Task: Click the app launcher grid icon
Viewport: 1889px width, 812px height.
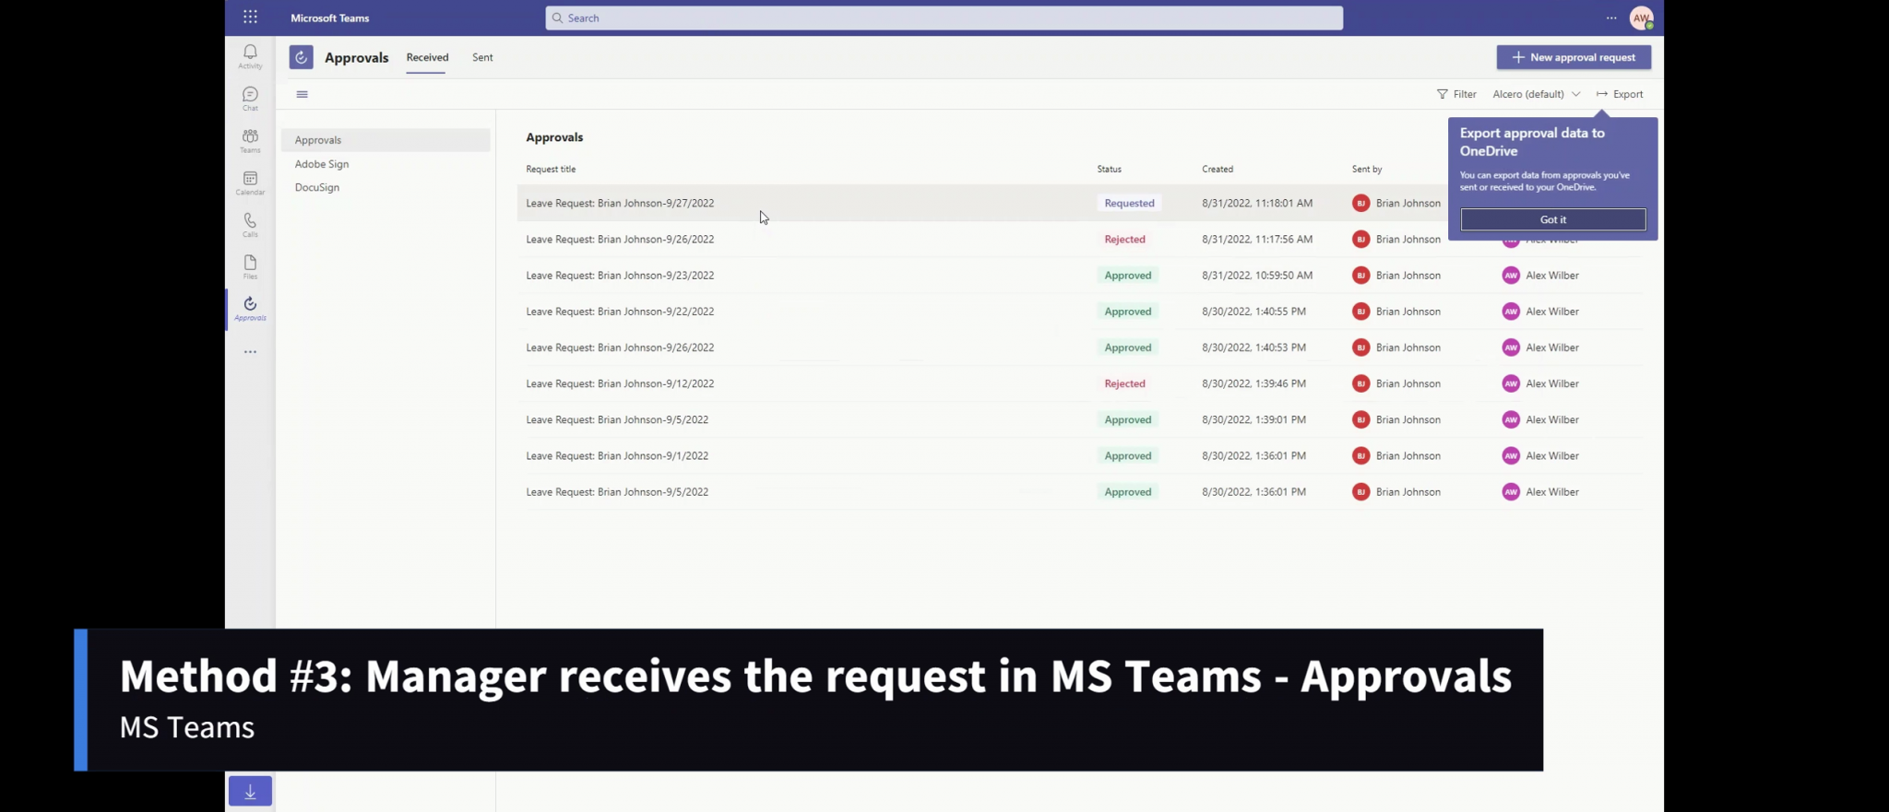Action: pyautogui.click(x=250, y=18)
